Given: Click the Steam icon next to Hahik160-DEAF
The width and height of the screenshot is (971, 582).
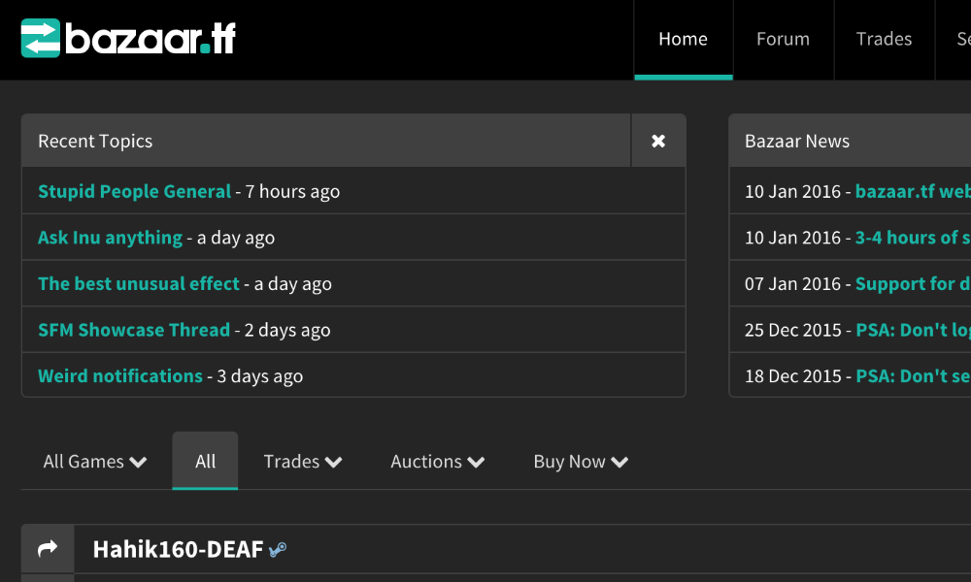Looking at the screenshot, I should point(278,550).
